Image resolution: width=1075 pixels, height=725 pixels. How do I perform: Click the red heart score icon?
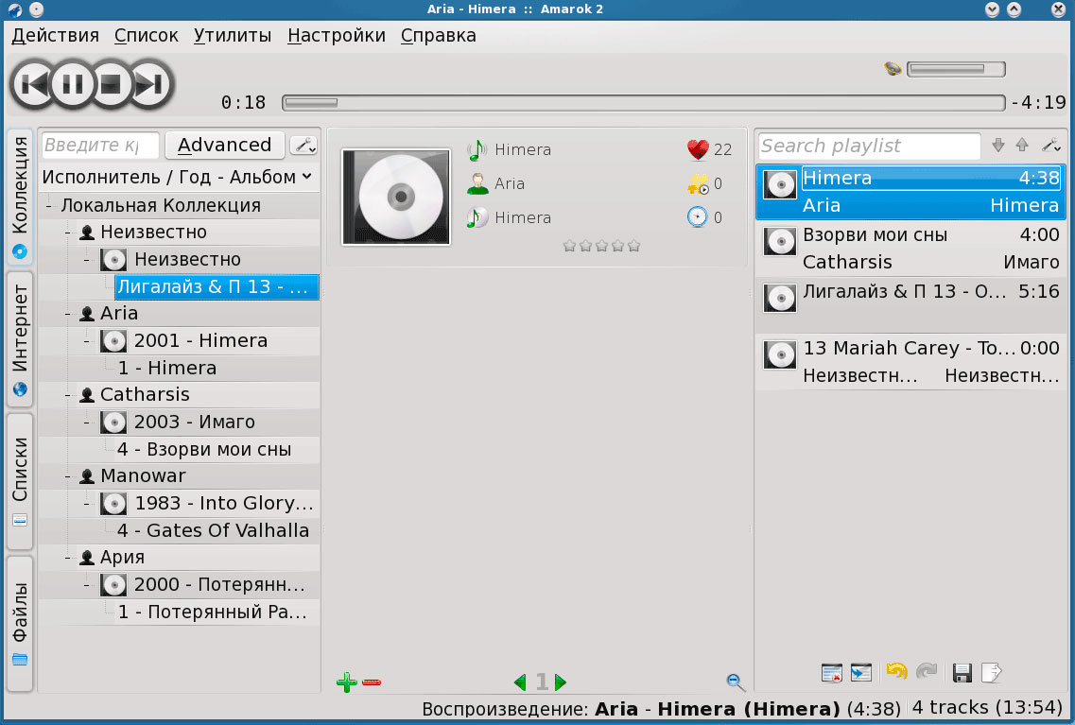698,149
